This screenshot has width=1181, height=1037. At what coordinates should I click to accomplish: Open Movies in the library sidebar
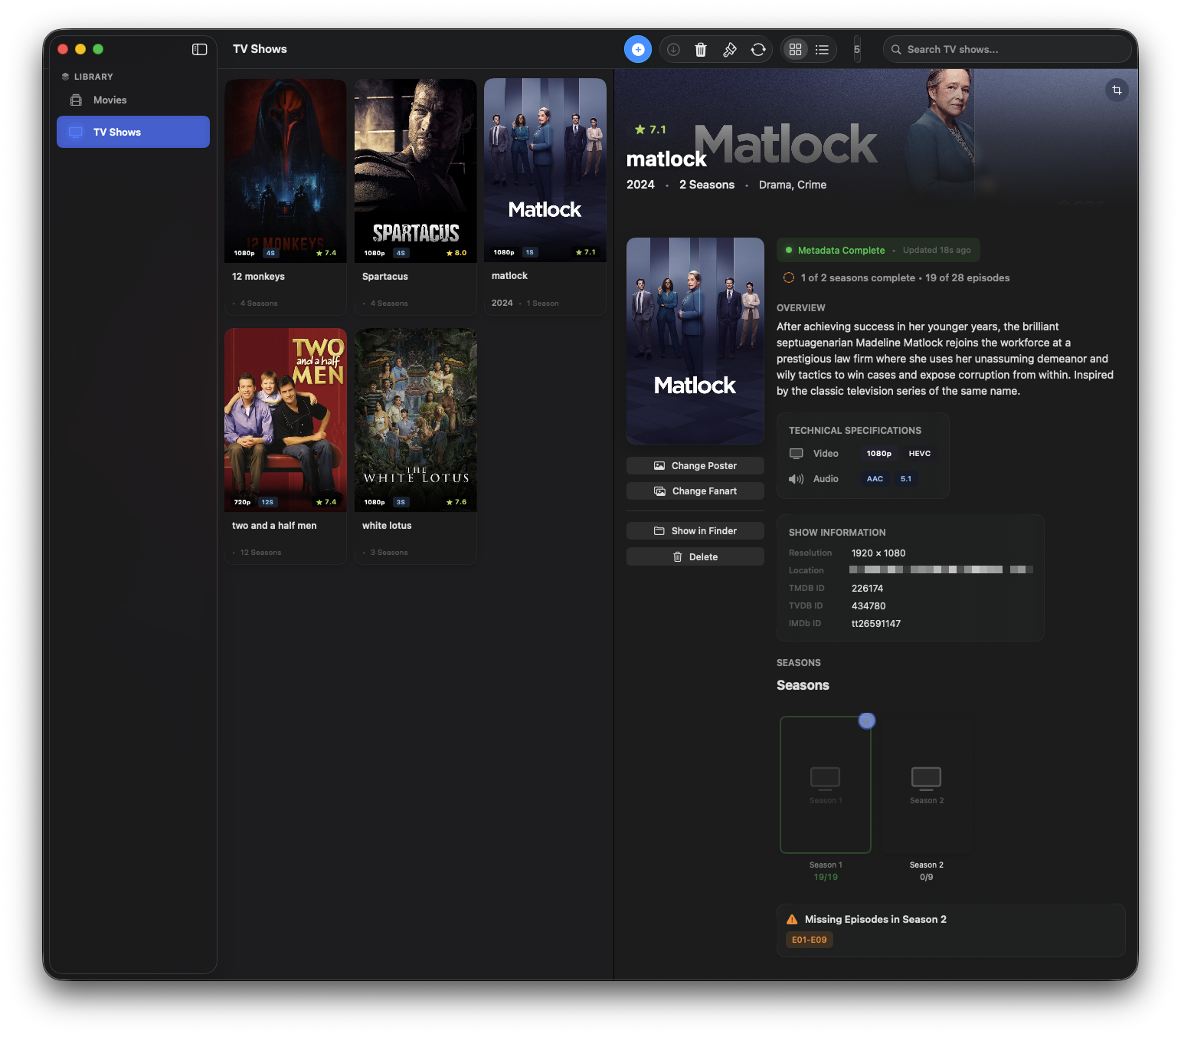coord(110,100)
